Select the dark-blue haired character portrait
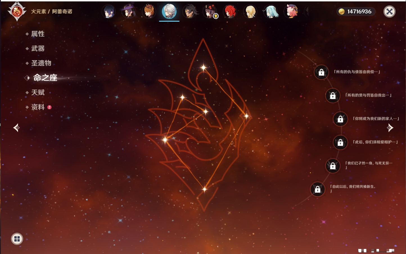The height and width of the screenshot is (254, 406). (109, 12)
